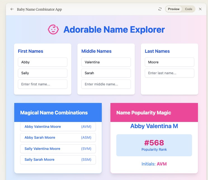Focus the empty first name input
Viewport: 208px width, 180px height.
(42, 84)
